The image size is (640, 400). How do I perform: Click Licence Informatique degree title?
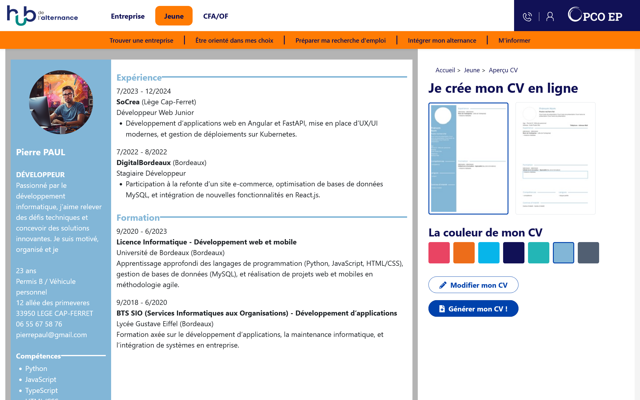click(x=207, y=242)
